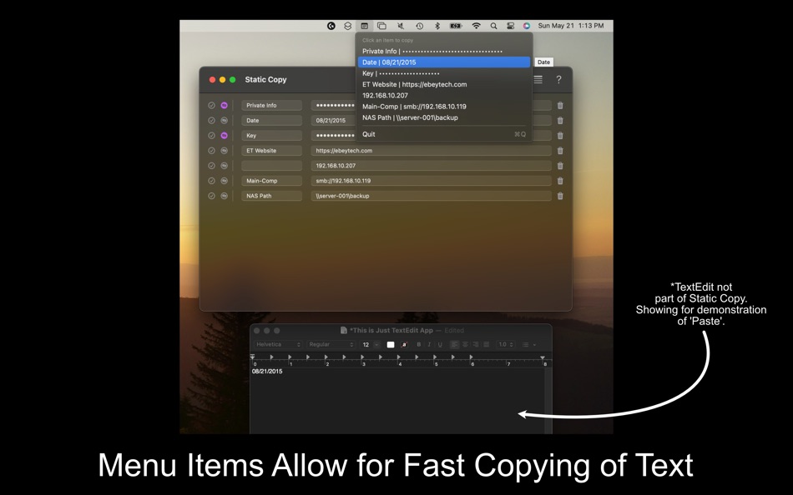Open the Wi-Fi menu bar icon
Image resolution: width=793 pixels, height=495 pixels.
tap(476, 26)
